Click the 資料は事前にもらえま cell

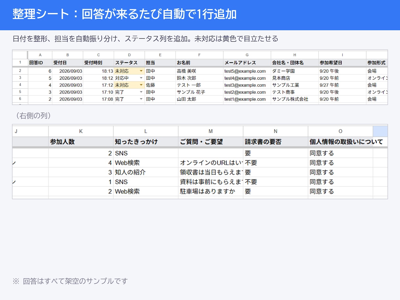pos(210,182)
